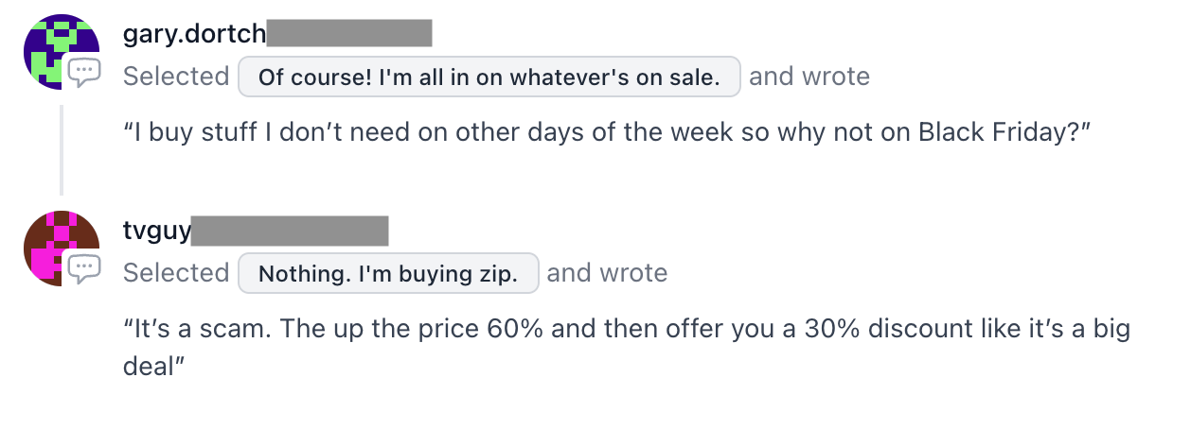Click the gray redacted bar beside gary.dortch
This screenshot has height=446, width=1191.
click(349, 34)
